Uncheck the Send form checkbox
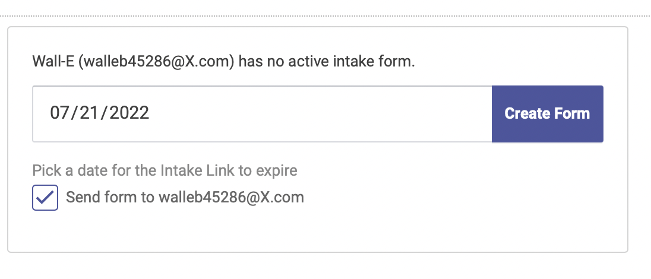The height and width of the screenshot is (279, 651). coord(45,198)
